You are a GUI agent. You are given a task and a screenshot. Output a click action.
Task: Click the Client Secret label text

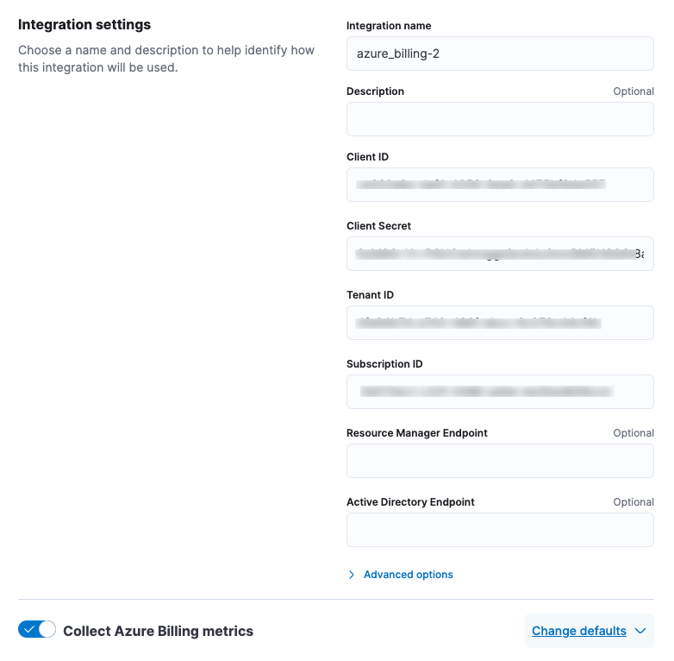pos(378,226)
